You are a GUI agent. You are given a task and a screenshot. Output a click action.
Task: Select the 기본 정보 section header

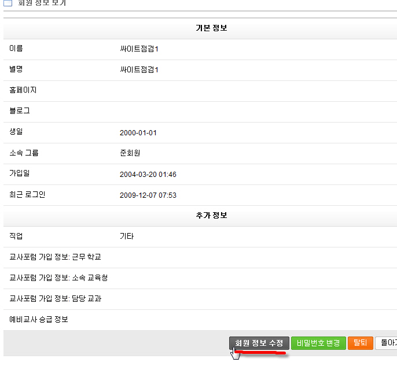[x=211, y=28]
